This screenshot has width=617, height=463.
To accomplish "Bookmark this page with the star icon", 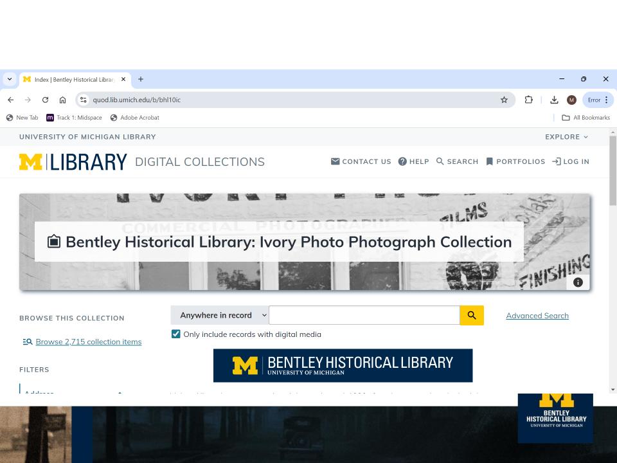I will (504, 100).
